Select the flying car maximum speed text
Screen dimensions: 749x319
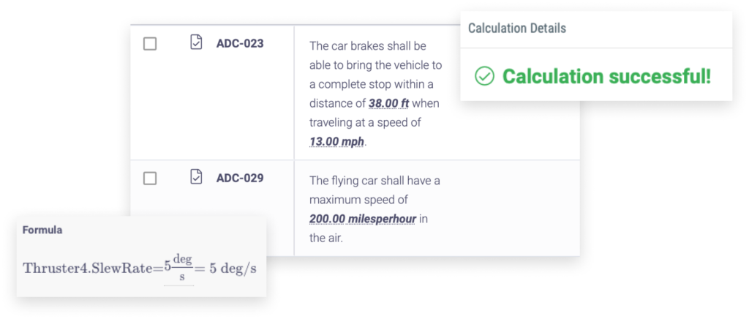(x=375, y=209)
